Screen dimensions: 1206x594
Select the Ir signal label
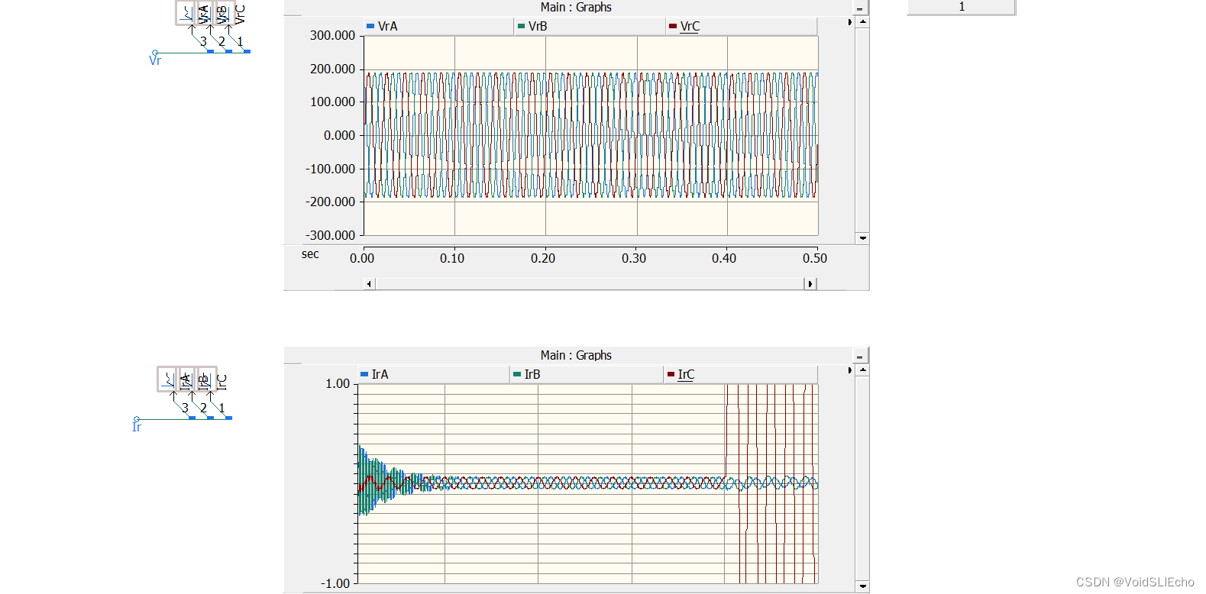[137, 427]
